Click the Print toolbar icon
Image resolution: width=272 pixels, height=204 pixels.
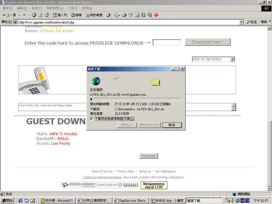124,15
